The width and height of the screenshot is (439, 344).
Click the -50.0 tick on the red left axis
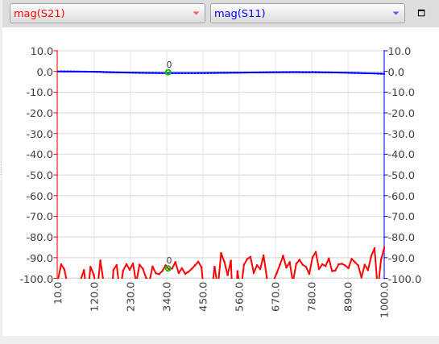tap(39, 175)
